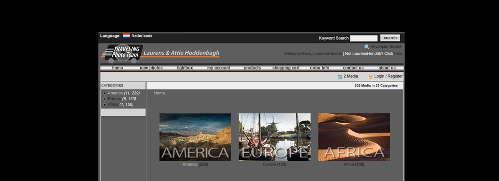Expand the Europe category tree

(104, 99)
